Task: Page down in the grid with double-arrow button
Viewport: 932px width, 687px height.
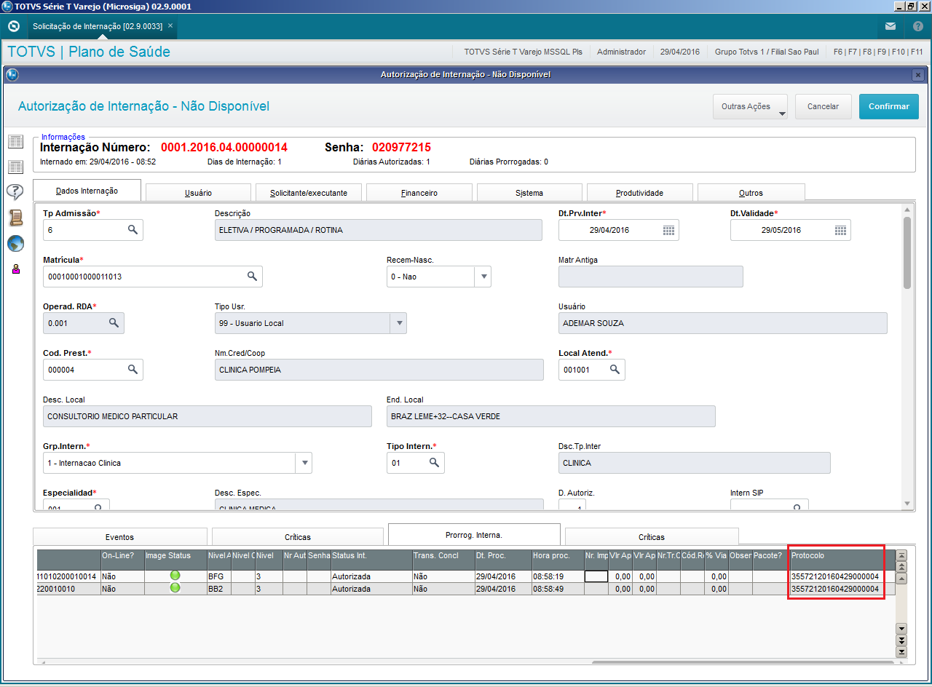Action: click(x=901, y=640)
